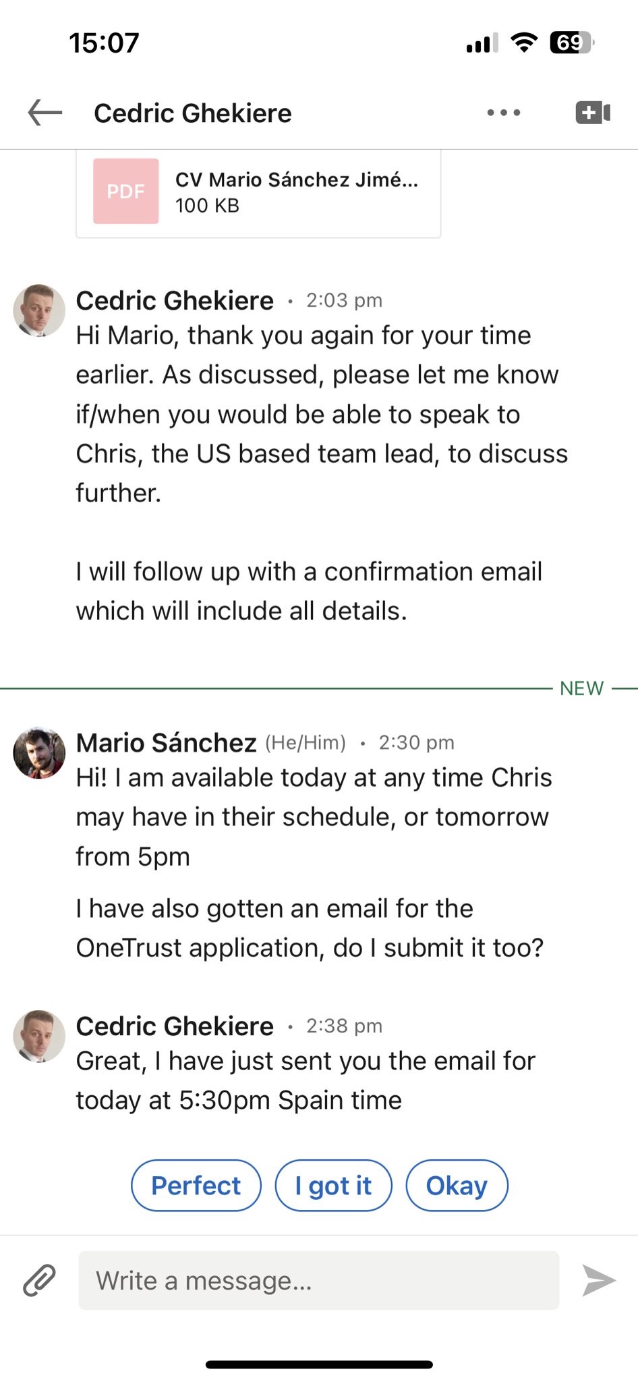This screenshot has width=638, height=1382.
Task: Tap Cedric Ghekiere name at 2:38 pm
Action: (x=175, y=1026)
